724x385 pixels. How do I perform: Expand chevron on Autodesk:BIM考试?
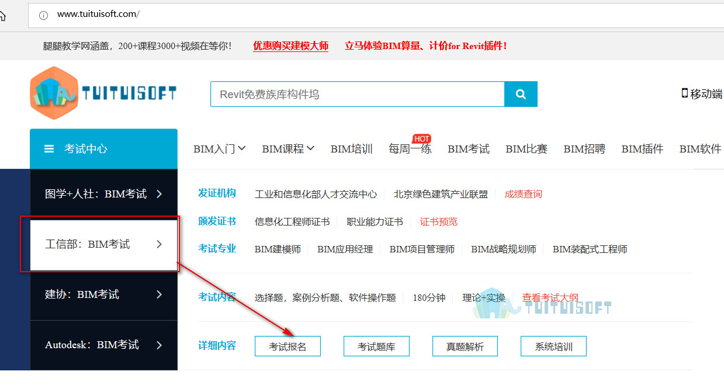[x=160, y=345]
